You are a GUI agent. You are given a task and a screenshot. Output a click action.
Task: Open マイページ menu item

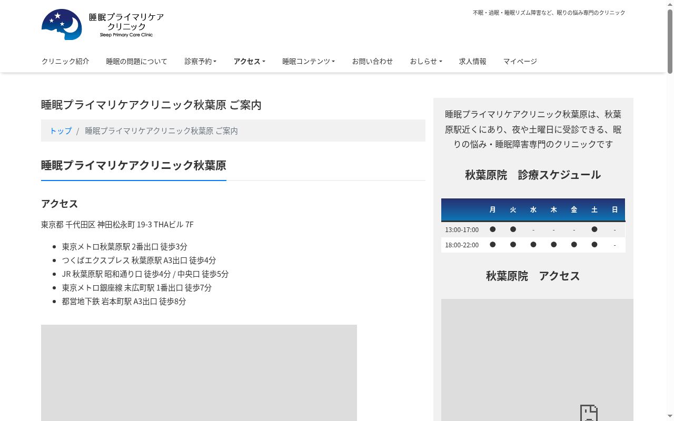520,61
